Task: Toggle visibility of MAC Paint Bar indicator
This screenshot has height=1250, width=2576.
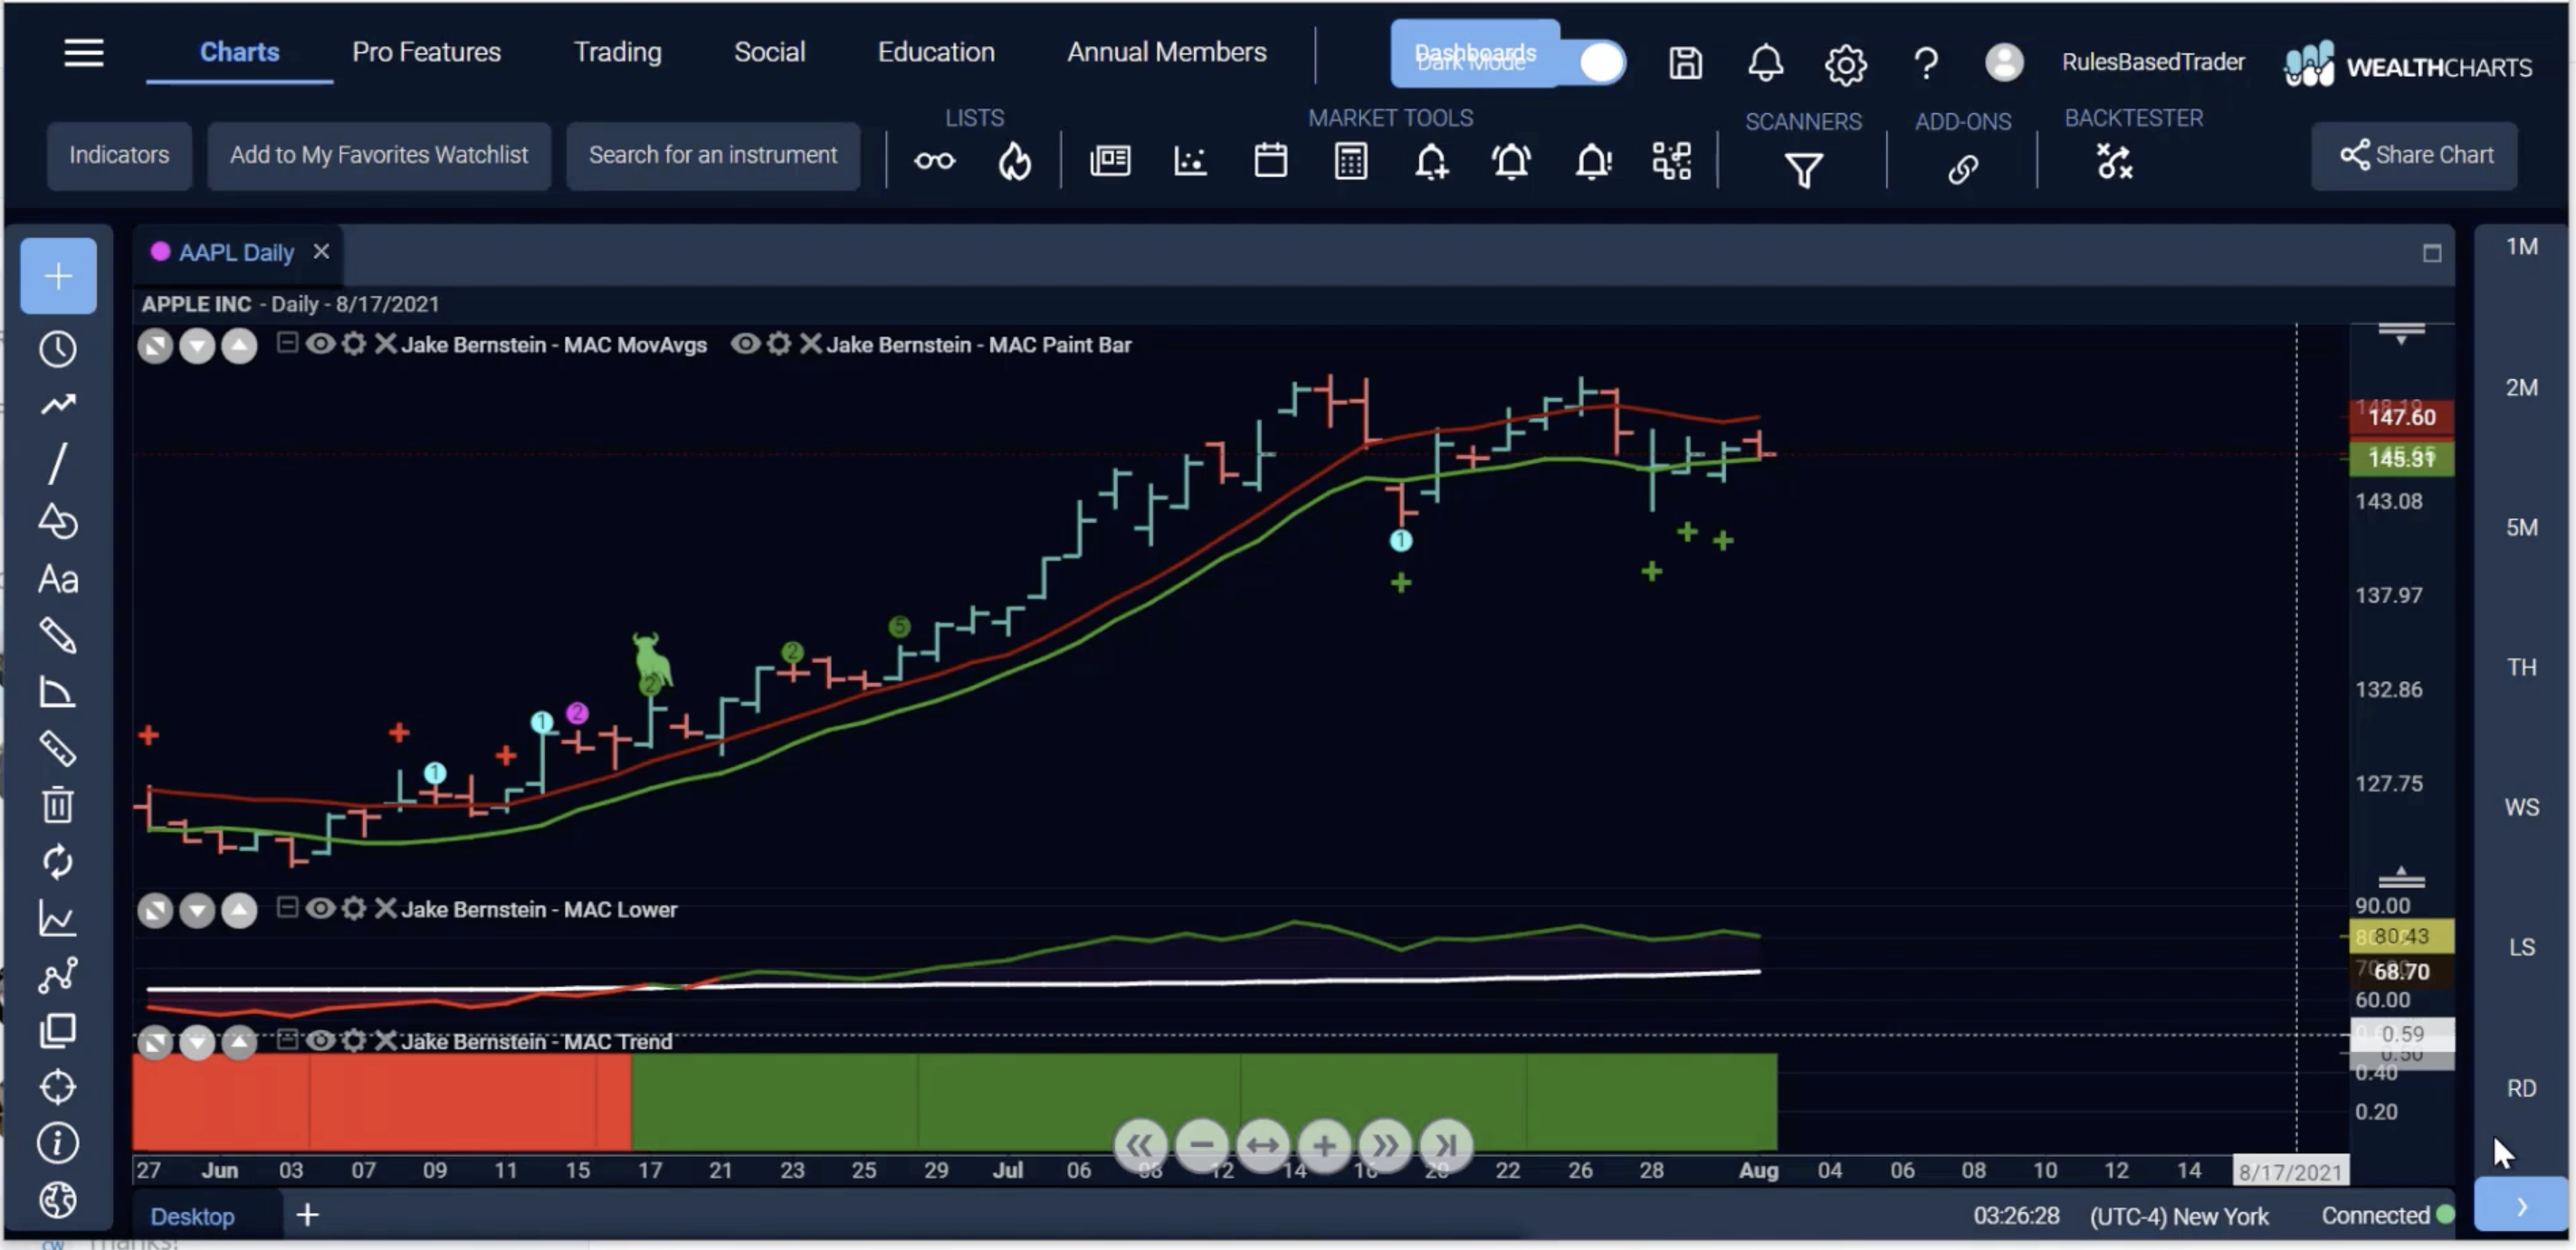Action: (x=745, y=345)
